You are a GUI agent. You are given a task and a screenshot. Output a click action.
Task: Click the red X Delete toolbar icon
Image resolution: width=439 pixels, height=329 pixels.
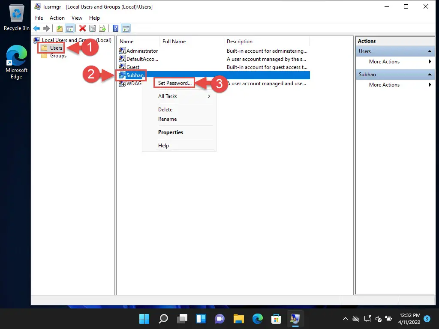tap(82, 29)
